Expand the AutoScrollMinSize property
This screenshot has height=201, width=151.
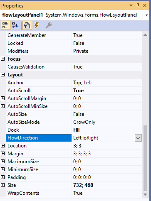(x=3, y=106)
